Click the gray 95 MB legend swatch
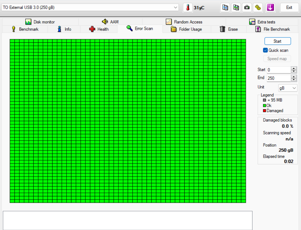Viewport: 301px width, 230px height. point(264,100)
